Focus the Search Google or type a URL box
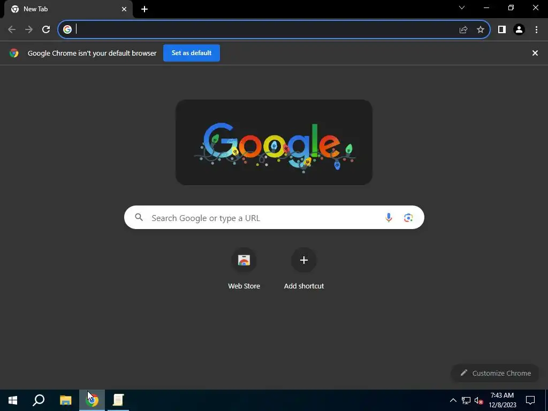This screenshot has width=548, height=411. tap(274, 217)
